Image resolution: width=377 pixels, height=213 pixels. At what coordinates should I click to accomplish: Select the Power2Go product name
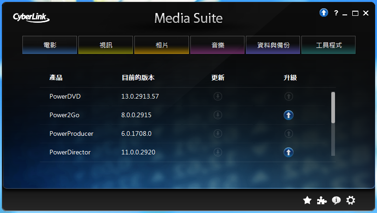coord(64,115)
